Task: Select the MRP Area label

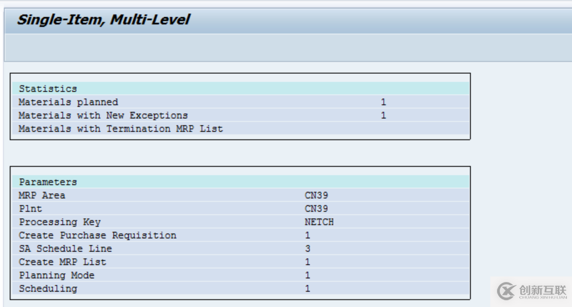Action: 42,195
